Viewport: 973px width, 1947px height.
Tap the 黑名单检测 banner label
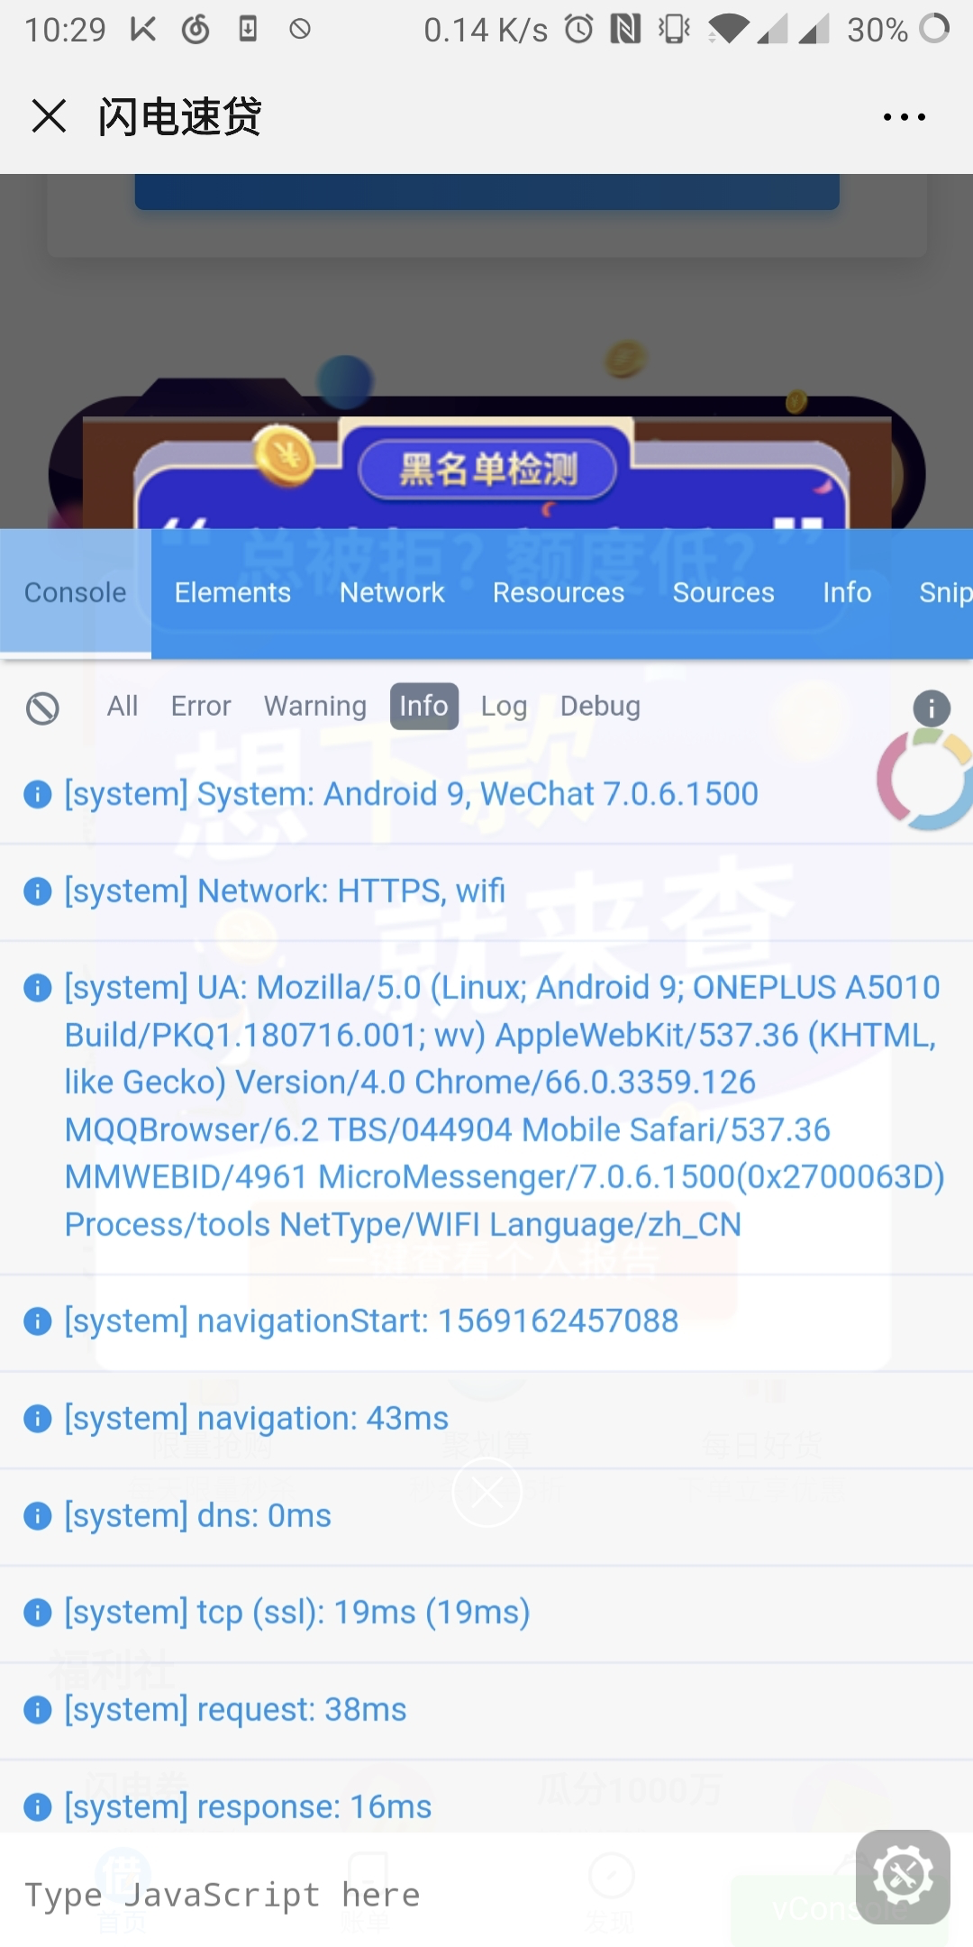487,469
